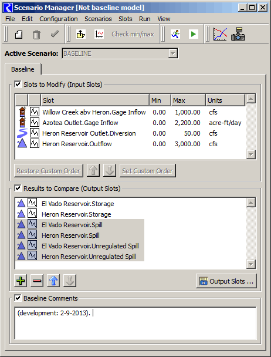
Task: Expand the Active Scenario dropdown
Action: 173,53
